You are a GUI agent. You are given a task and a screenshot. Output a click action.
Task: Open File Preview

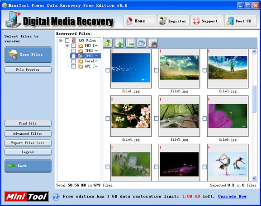tap(28, 70)
